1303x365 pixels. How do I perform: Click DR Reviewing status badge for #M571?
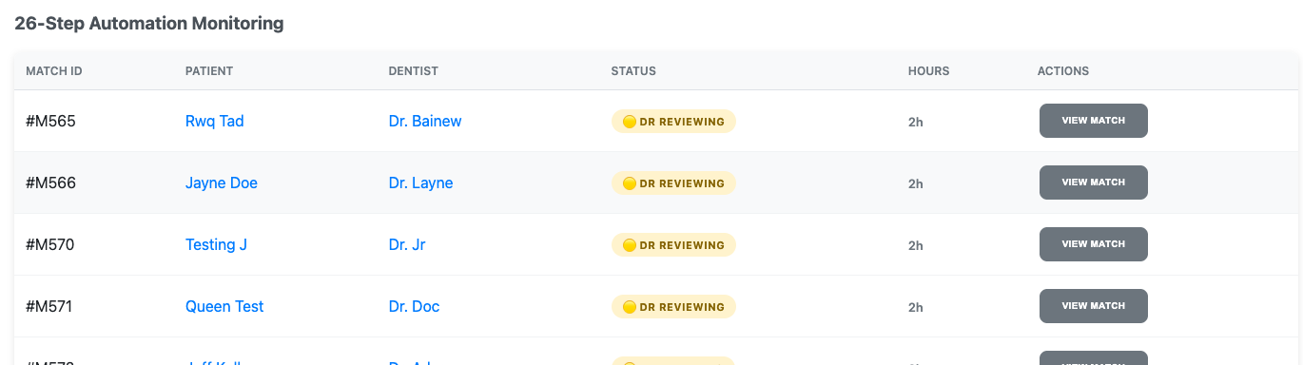point(673,307)
